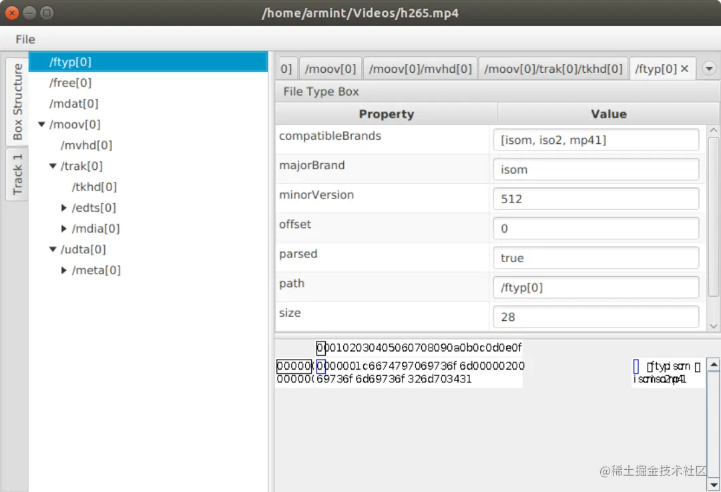
Task: Select the /moov[0] tree node
Action: pos(75,124)
